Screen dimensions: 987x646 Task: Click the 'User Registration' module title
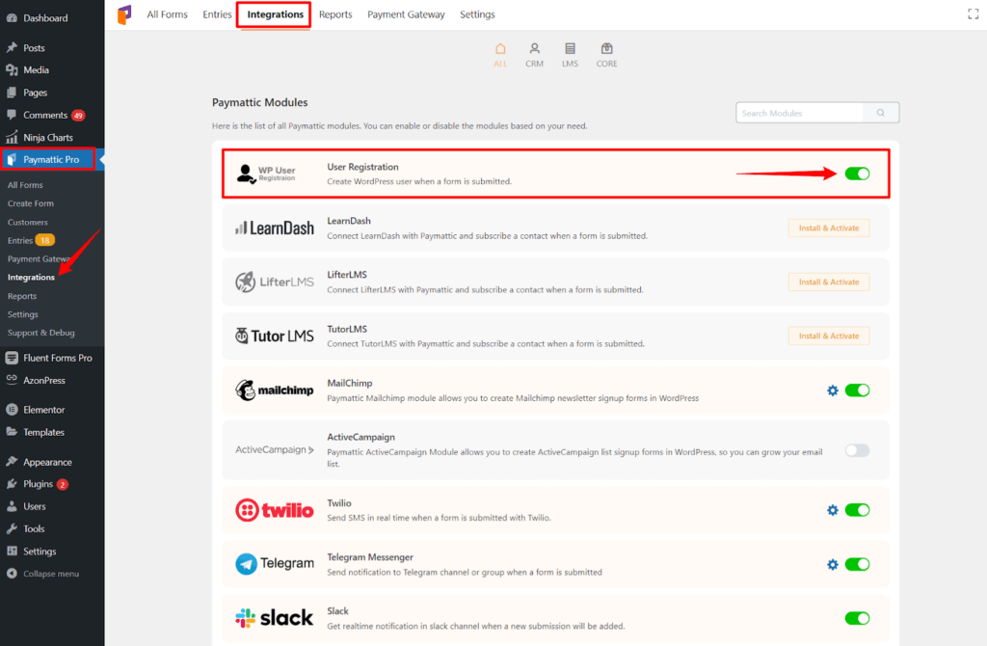point(362,167)
